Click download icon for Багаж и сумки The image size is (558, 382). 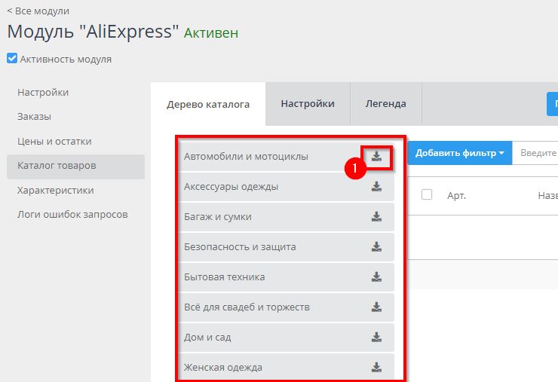click(x=376, y=216)
